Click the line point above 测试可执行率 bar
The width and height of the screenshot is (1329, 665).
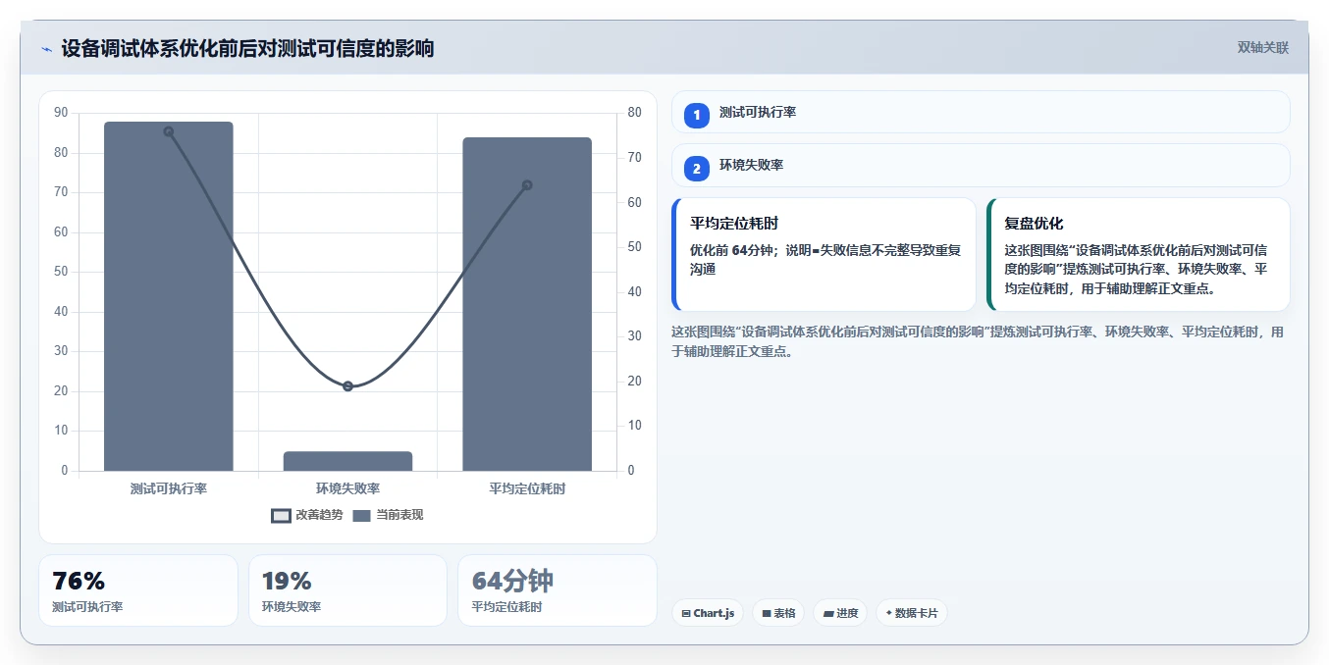coord(169,131)
